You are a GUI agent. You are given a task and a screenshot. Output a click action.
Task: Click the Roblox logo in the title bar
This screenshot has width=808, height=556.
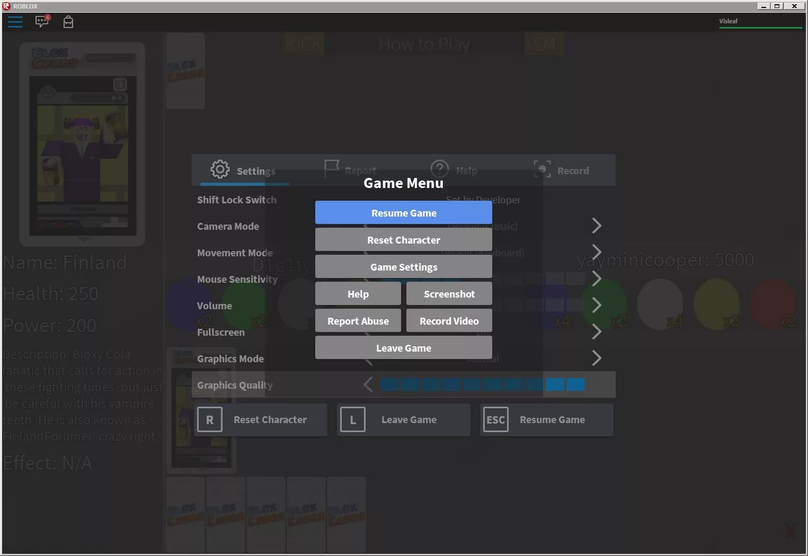[6, 6]
